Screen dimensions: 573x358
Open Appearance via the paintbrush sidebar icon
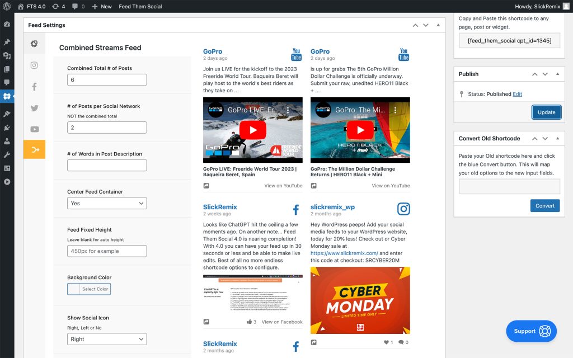click(x=7, y=114)
